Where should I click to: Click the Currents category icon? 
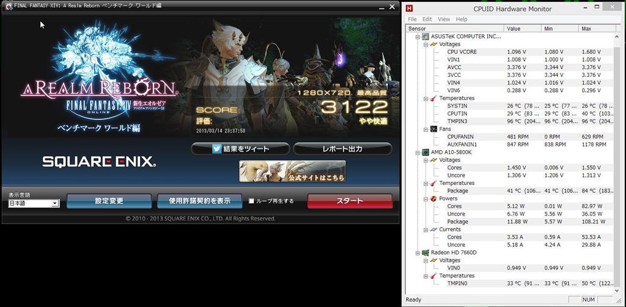[x=433, y=229]
